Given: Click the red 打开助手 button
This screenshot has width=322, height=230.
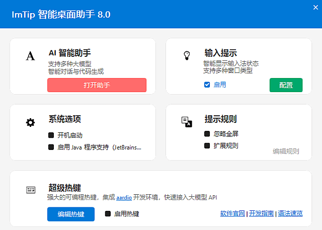Looking at the screenshot, I should coord(97,85).
